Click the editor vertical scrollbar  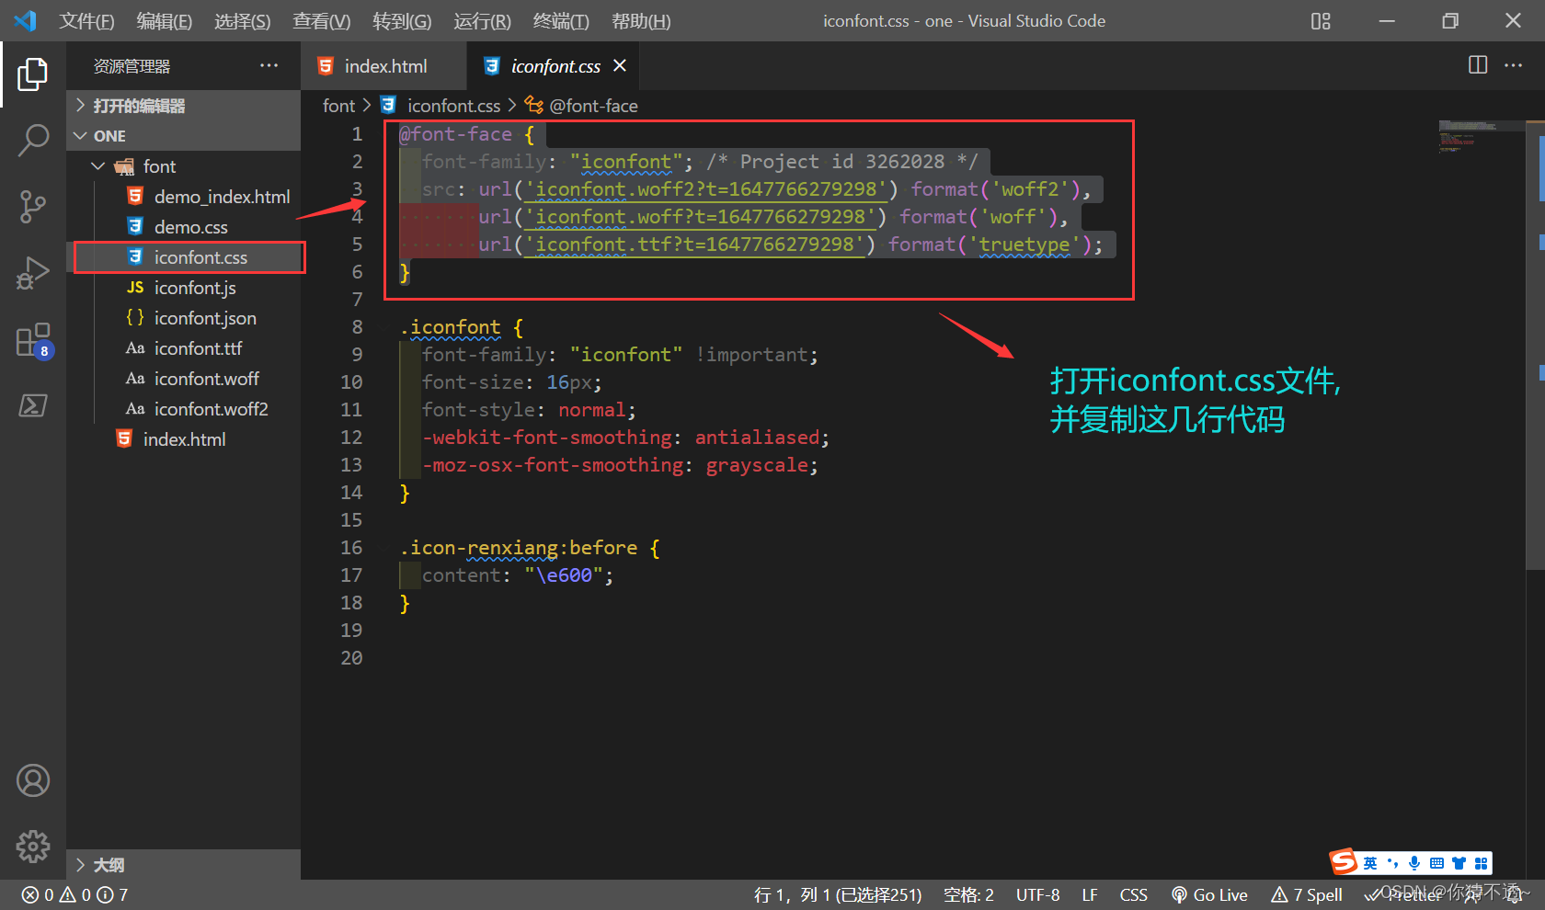click(x=1535, y=345)
